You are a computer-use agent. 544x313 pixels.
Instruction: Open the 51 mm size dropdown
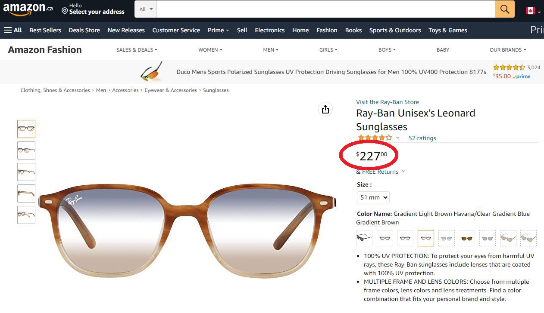373,197
